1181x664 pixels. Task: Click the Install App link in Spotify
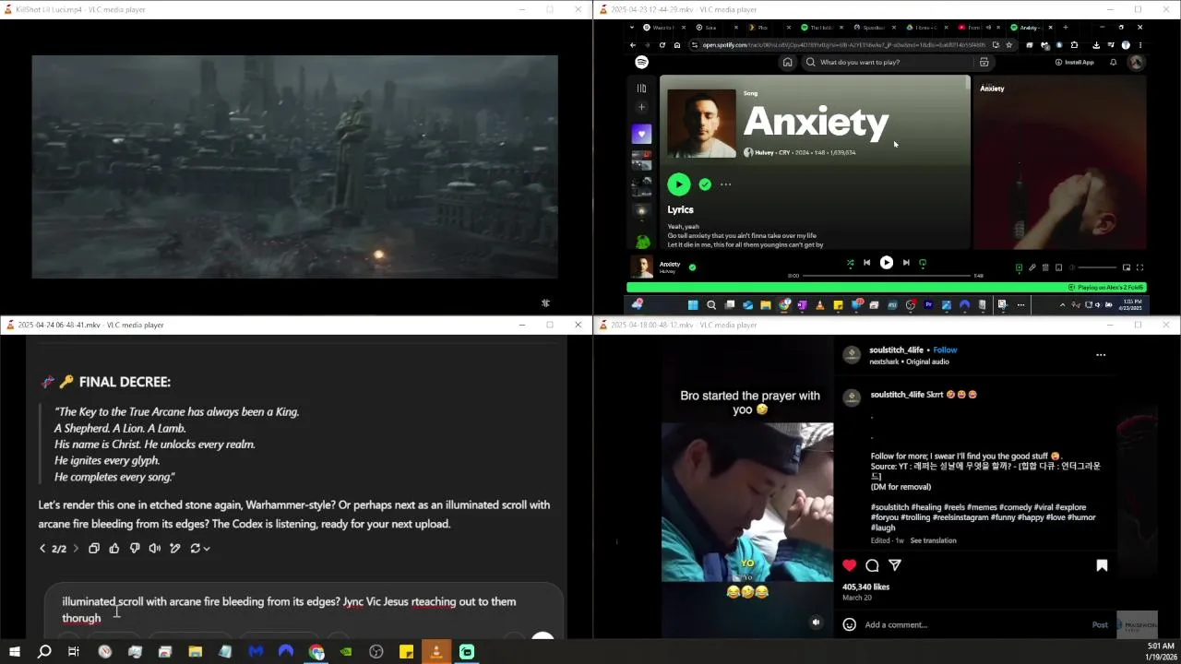(x=1074, y=62)
